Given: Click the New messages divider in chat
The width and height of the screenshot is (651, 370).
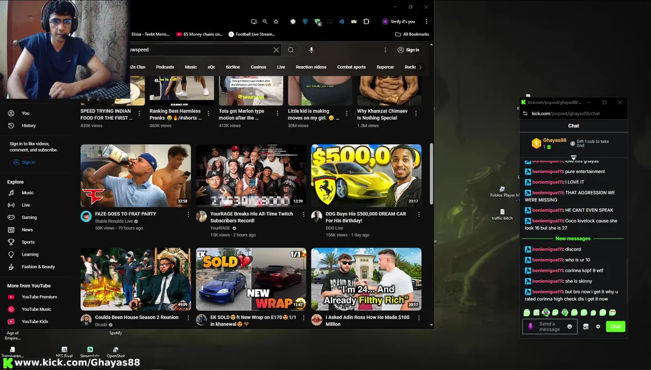Looking at the screenshot, I should 573,239.
